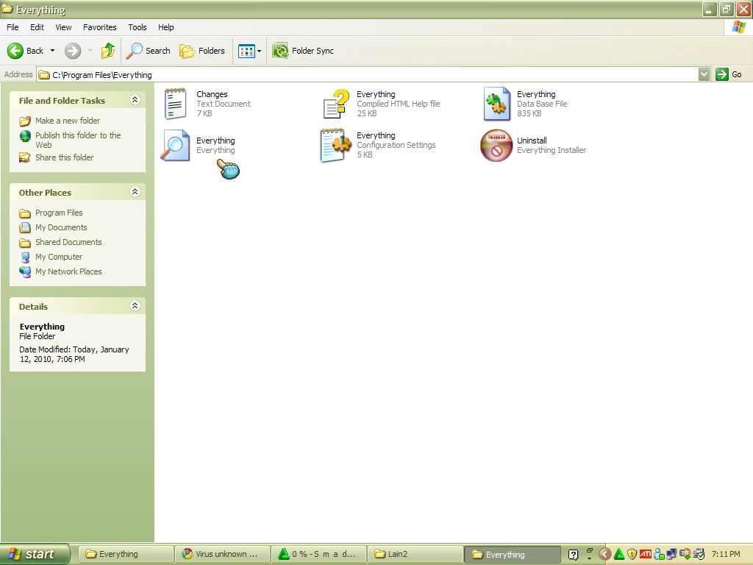Screen dimensions: 753x565
Task: Click Share this folder
Action: click(x=56, y=157)
